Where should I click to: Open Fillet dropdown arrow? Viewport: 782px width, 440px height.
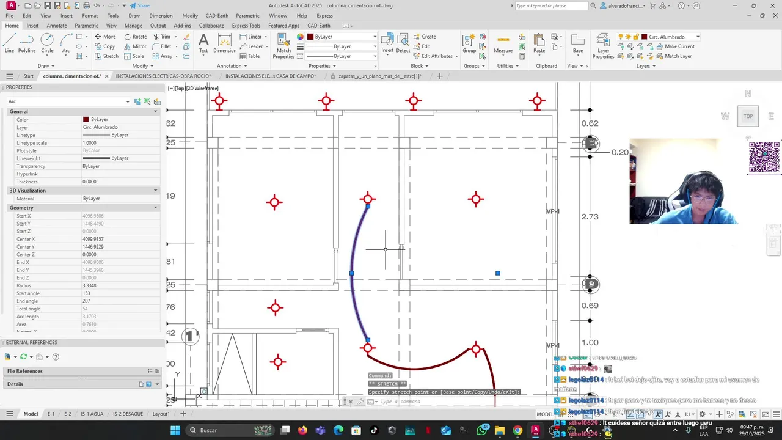pyautogui.click(x=176, y=46)
